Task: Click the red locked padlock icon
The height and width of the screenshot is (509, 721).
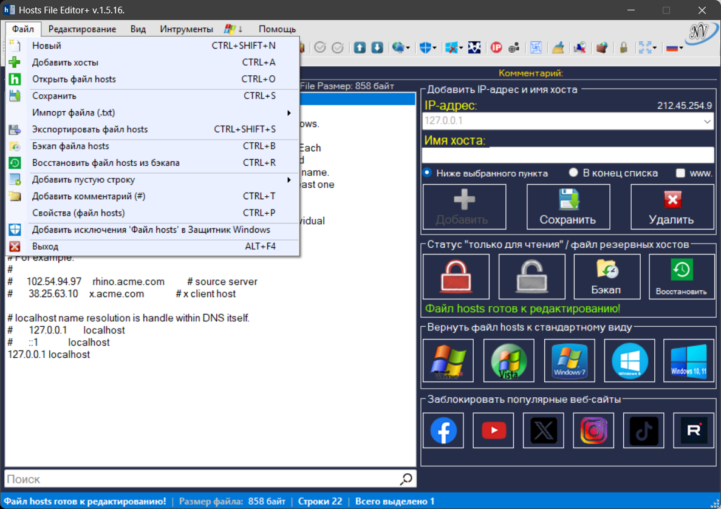Action: (x=456, y=276)
